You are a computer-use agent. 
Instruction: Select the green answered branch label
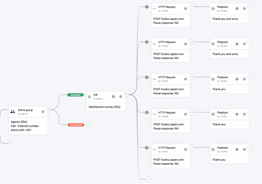(75, 95)
